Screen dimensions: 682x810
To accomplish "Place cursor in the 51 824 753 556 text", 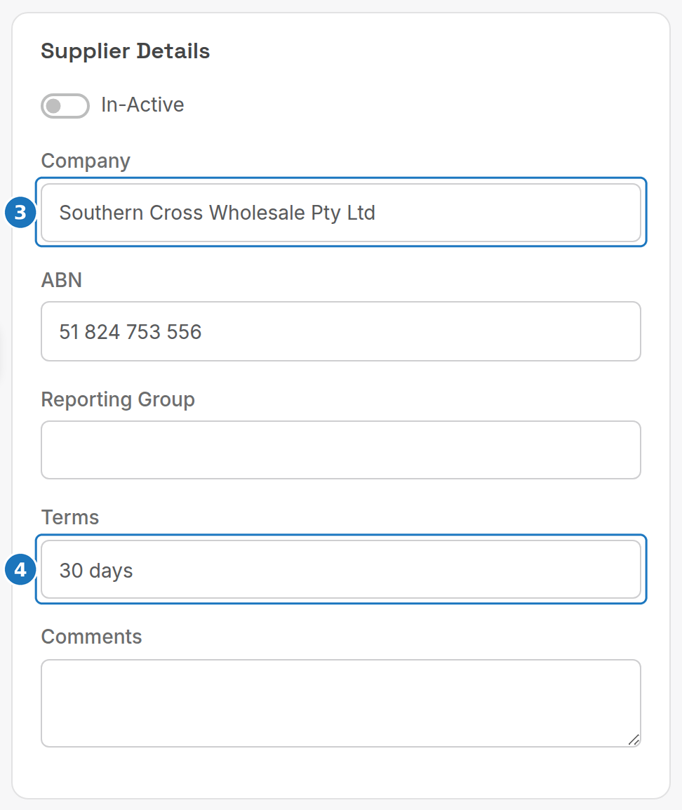I will click(x=130, y=331).
